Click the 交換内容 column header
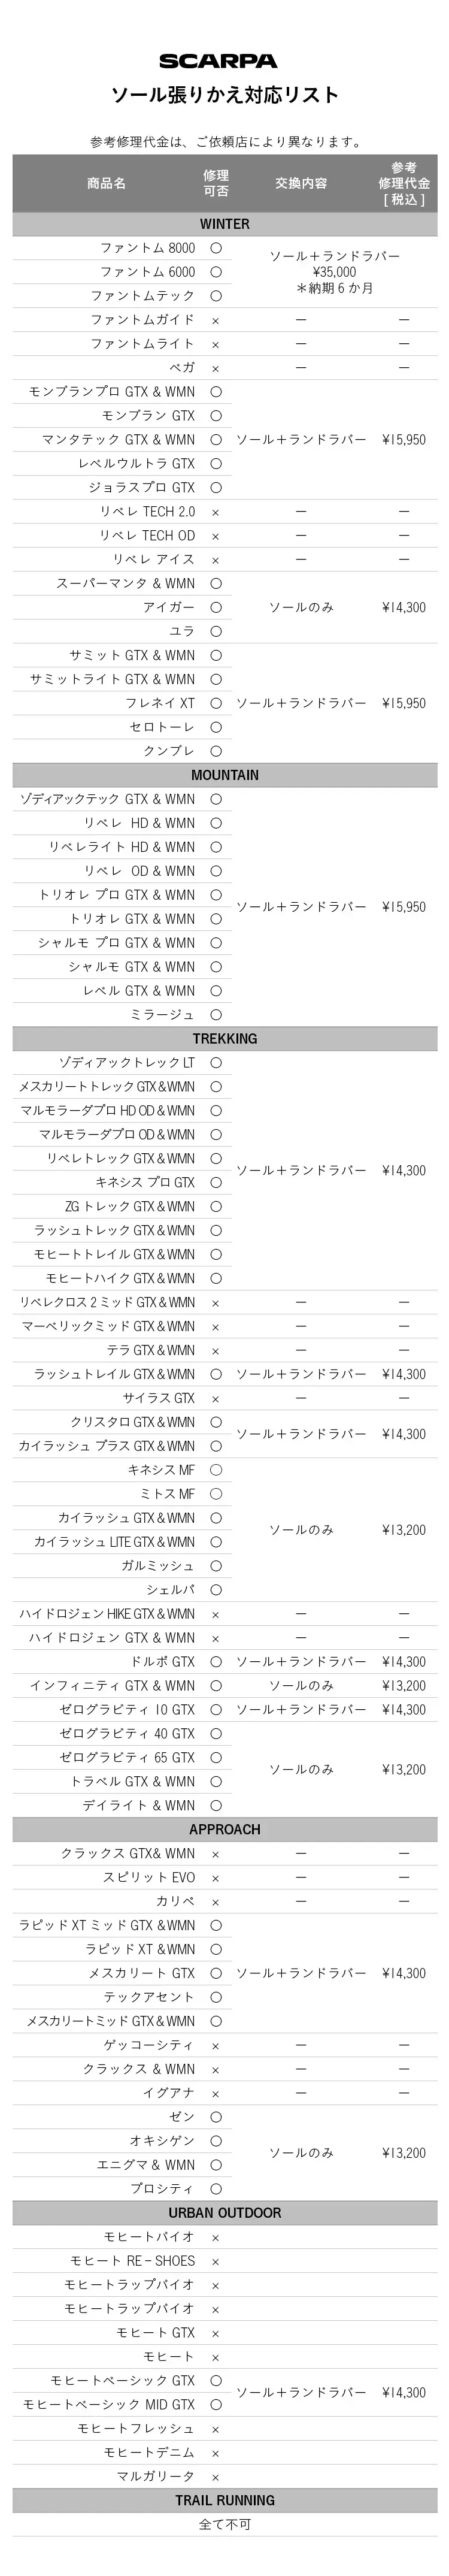The image size is (449, 2576). [x=300, y=183]
